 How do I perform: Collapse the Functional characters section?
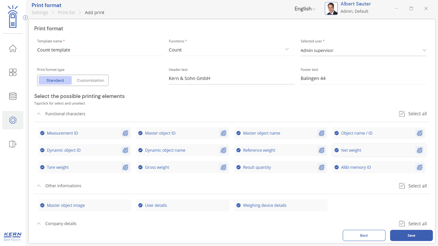click(x=39, y=114)
